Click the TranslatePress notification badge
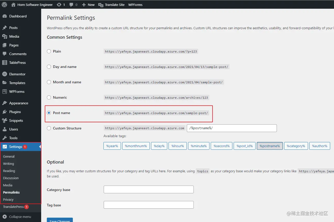Image resolution: width=334 pixels, height=222 pixels. pyautogui.click(x=27, y=207)
